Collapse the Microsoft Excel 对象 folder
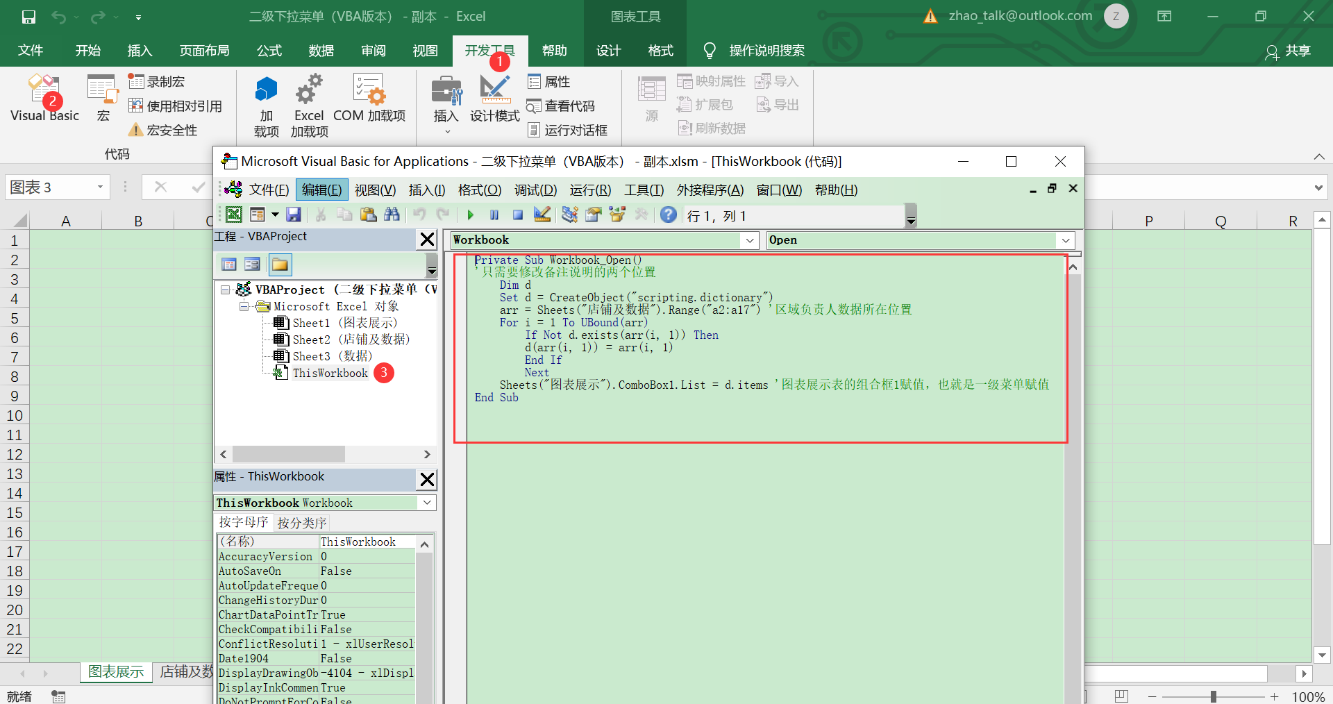This screenshot has height=704, width=1333. [244, 306]
